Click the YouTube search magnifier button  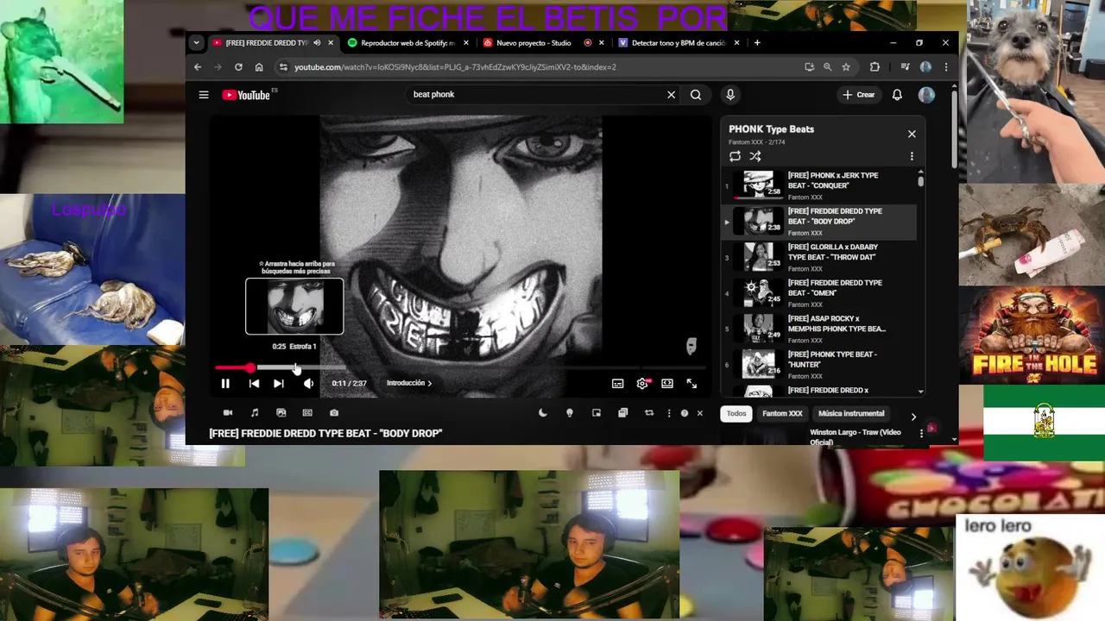point(696,95)
